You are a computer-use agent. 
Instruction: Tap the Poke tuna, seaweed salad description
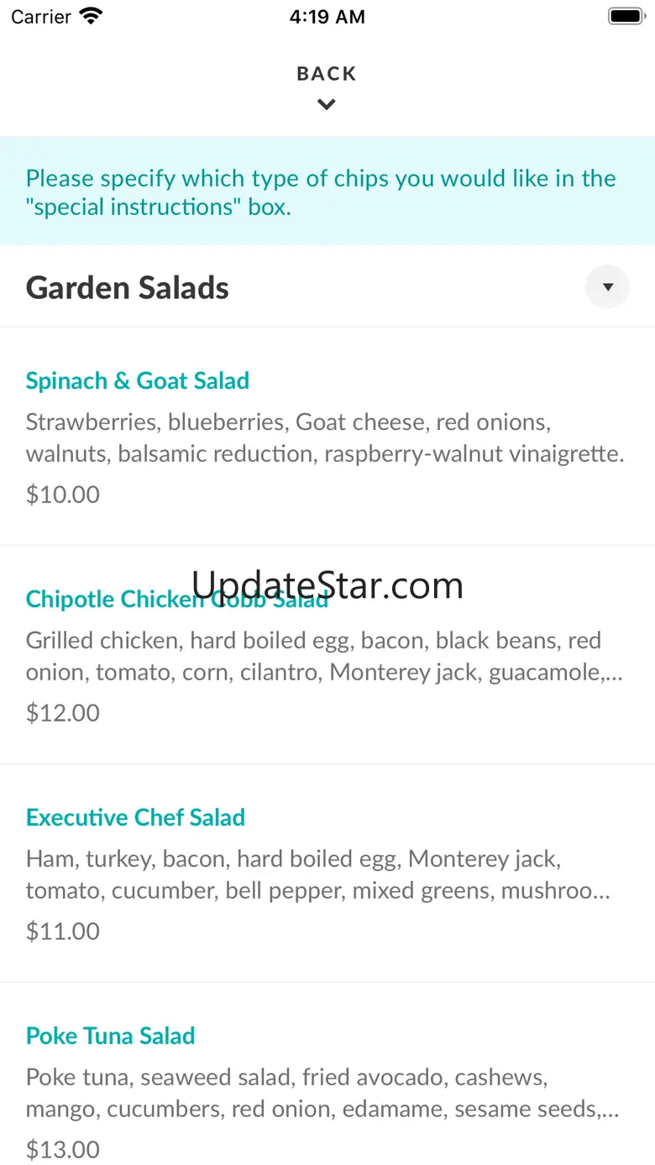[x=323, y=1093]
